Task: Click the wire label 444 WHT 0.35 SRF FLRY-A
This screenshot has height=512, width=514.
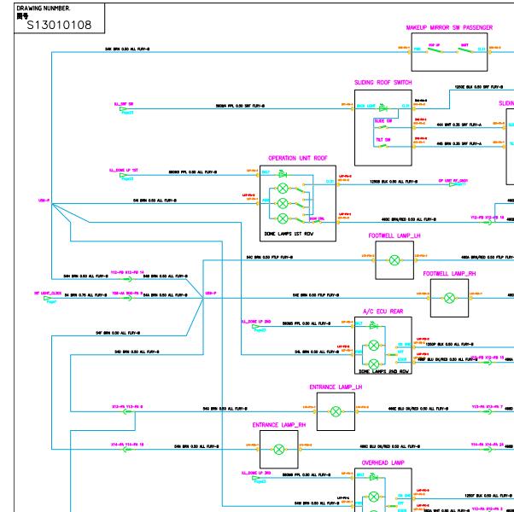Action: coord(459,125)
